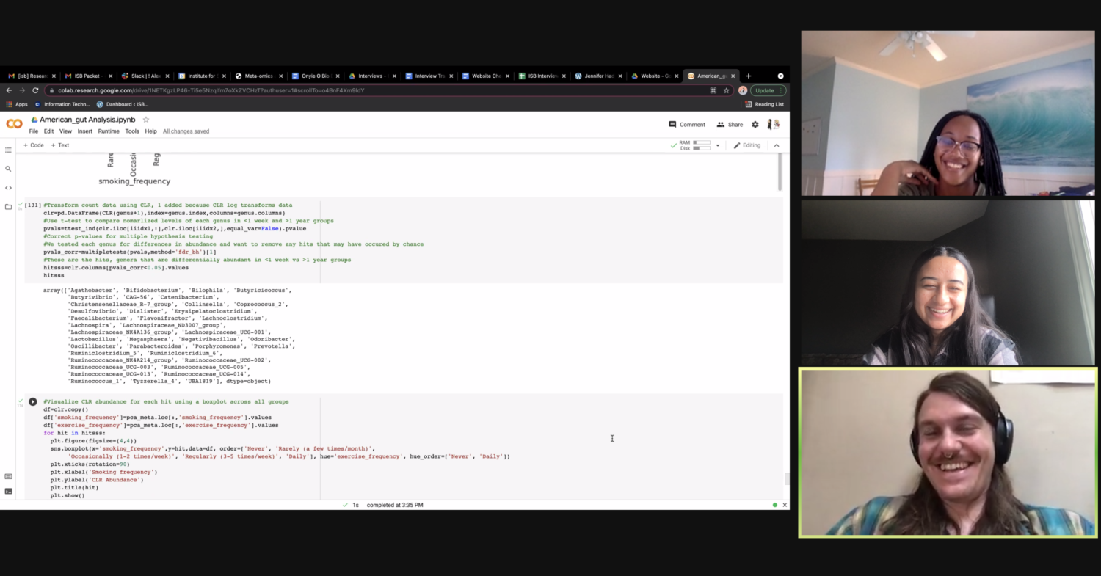Reload the page with browser refresh icon
Viewport: 1101px width, 576px height.
tap(35, 90)
